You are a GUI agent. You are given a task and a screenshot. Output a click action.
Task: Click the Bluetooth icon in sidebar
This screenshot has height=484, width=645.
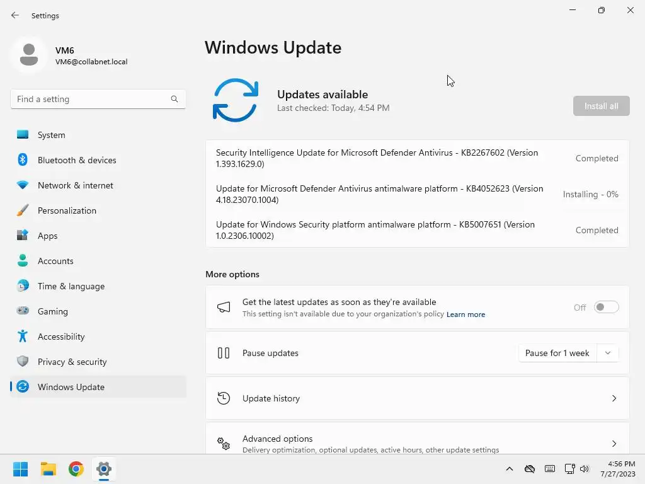coord(23,159)
